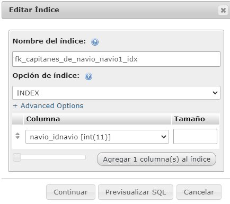Focus the Tamaño size input box

(195, 136)
